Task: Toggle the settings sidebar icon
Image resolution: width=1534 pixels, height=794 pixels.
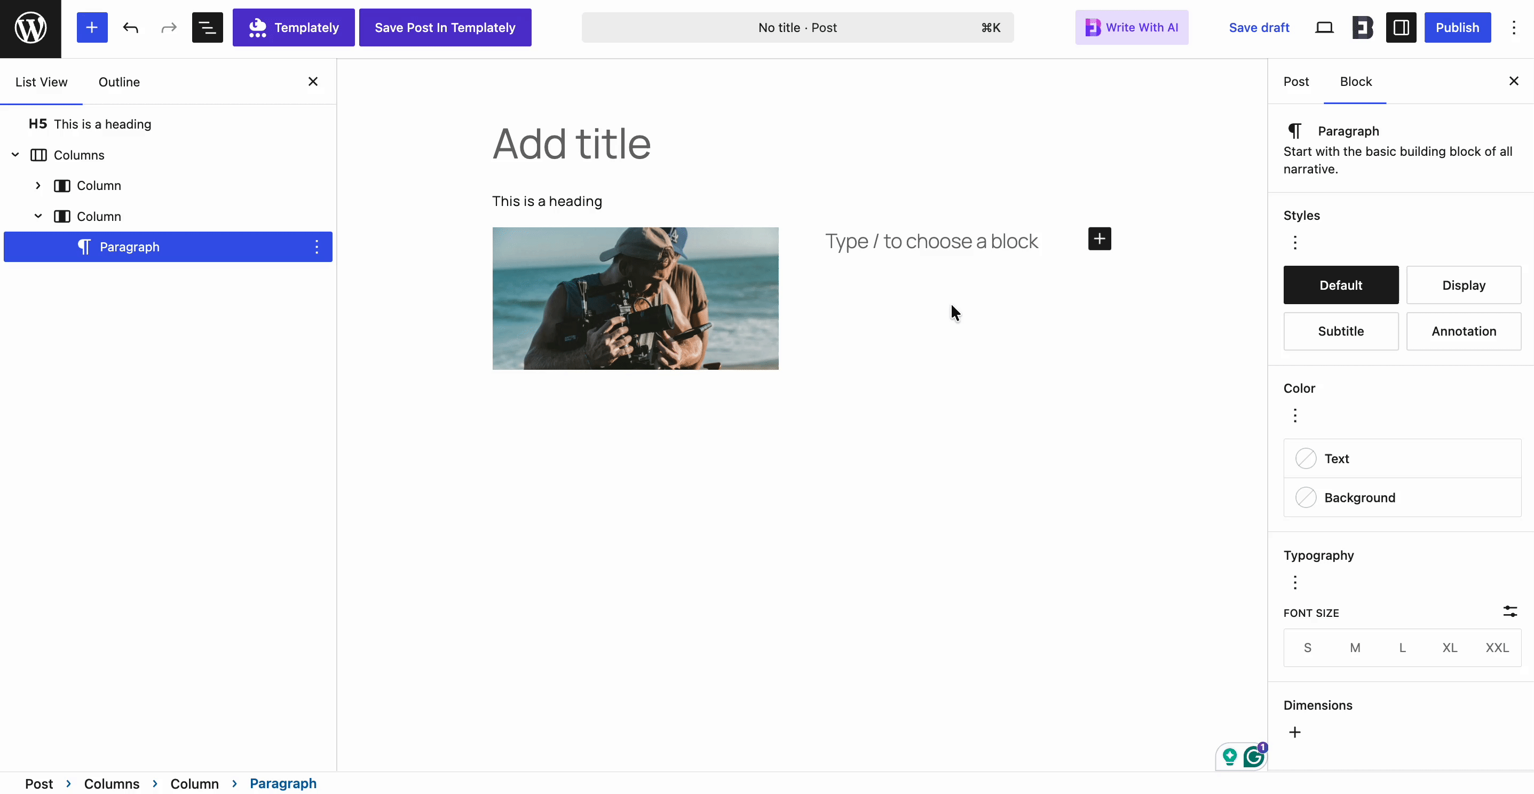Action: pos(1401,27)
